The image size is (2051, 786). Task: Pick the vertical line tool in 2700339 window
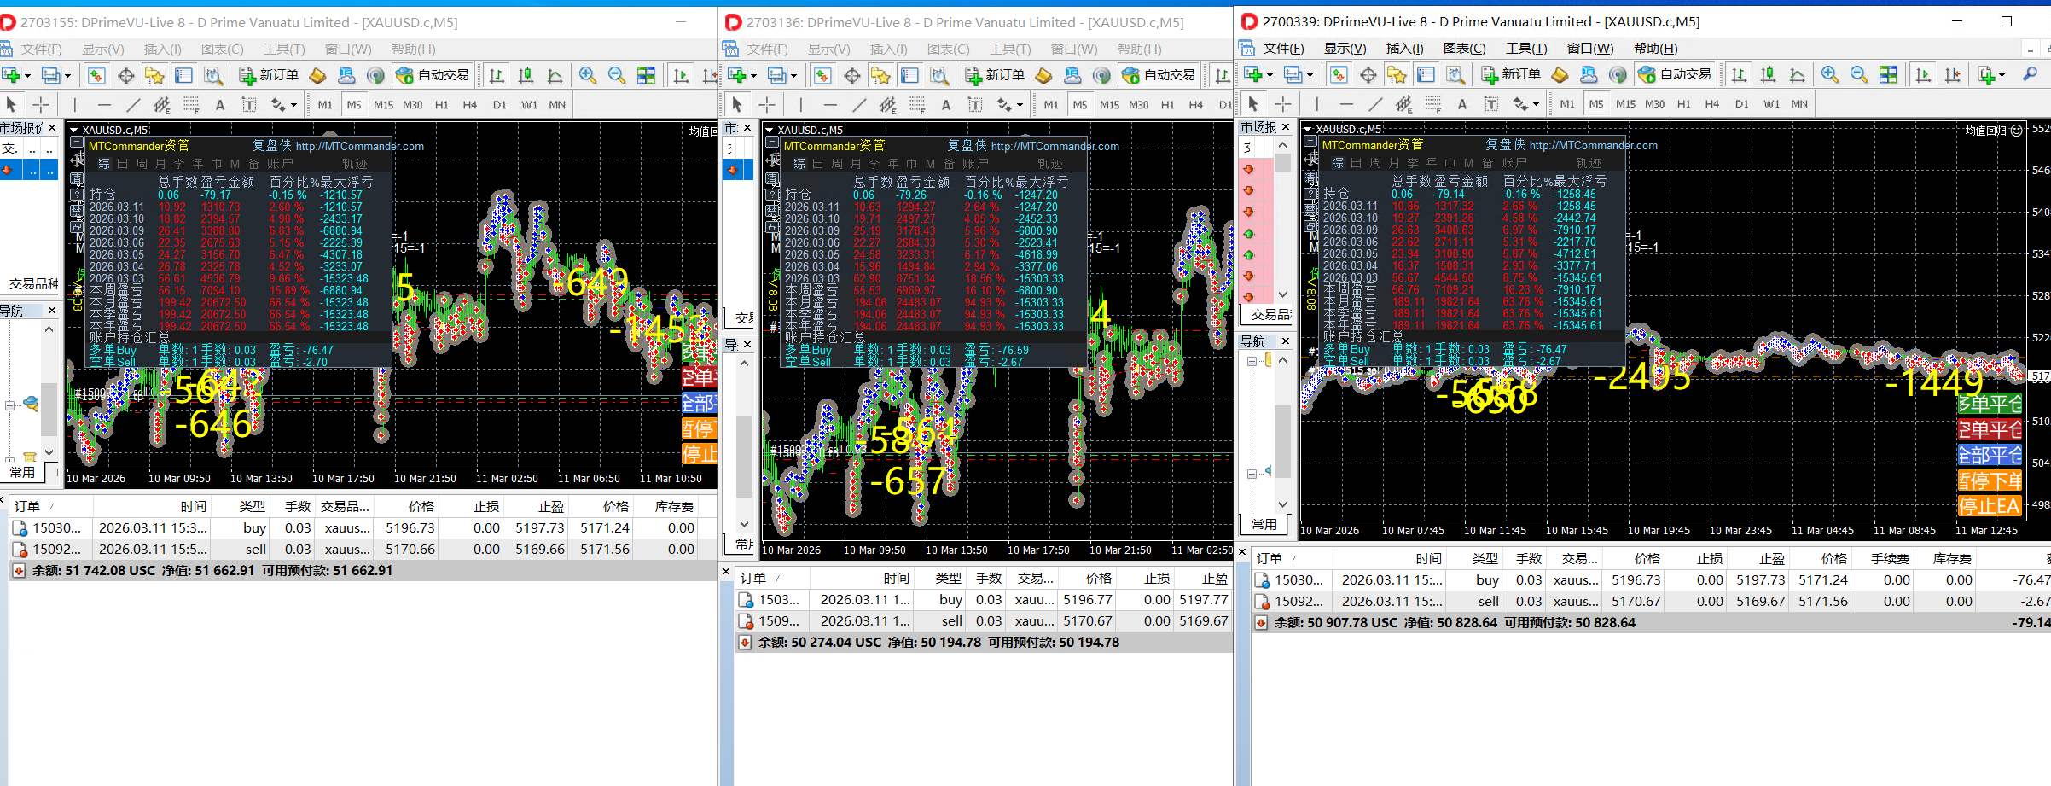[x=1316, y=104]
